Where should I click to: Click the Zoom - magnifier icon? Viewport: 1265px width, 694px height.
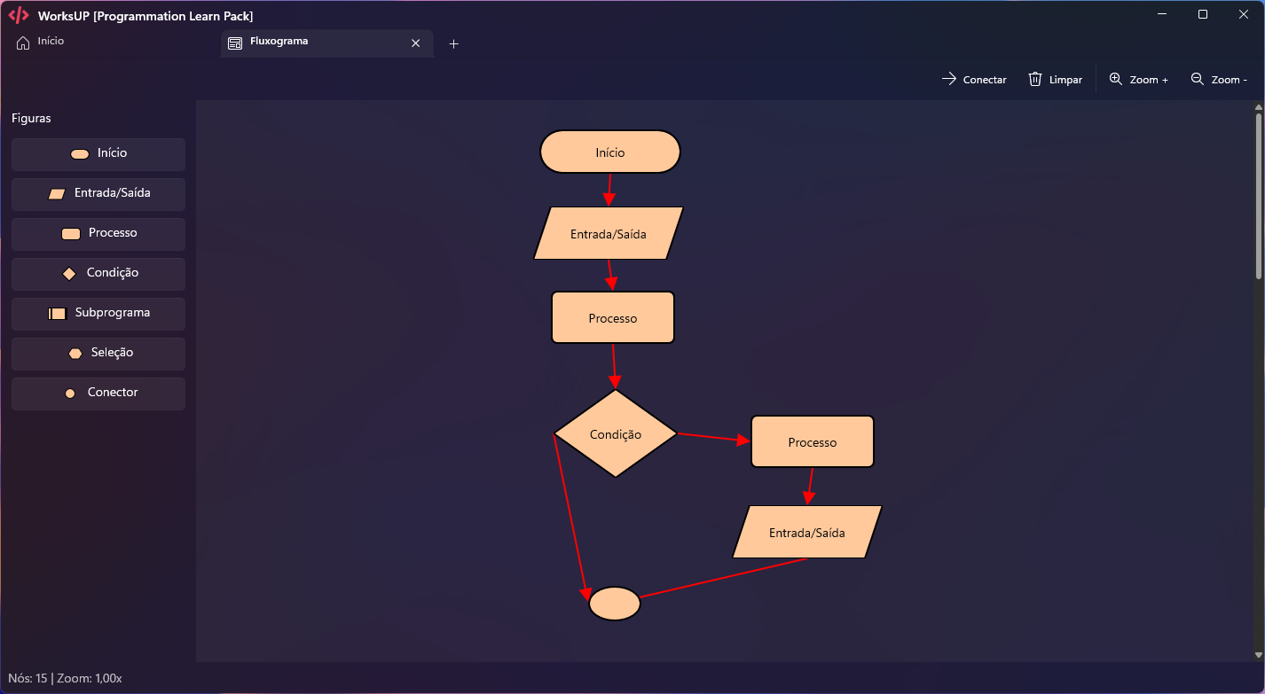[x=1197, y=79]
